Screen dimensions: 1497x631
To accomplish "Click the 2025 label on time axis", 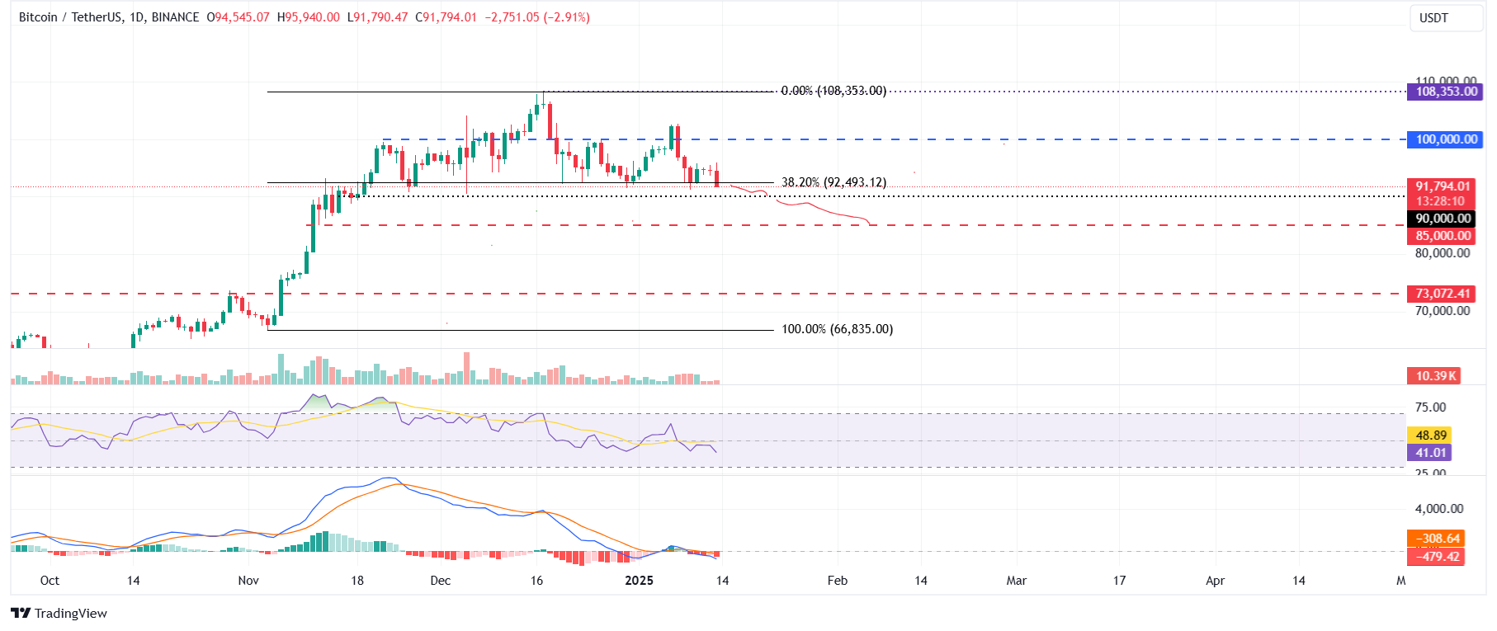I will [639, 581].
